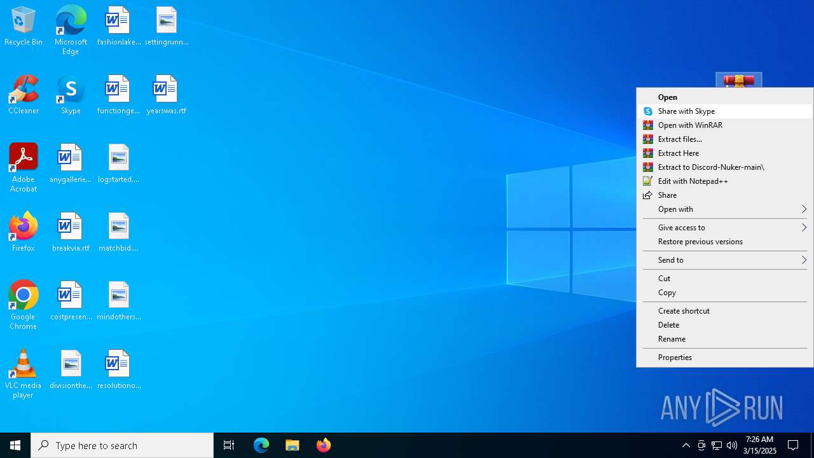Click the Share context menu entry
This screenshot has width=814, height=458.
coord(725,195)
